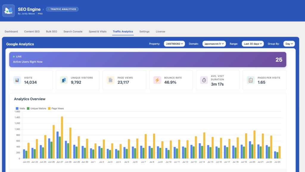Click the yellow Page Views legend swatch
Viewport: 305px width, 172px height.
pyautogui.click(x=49, y=109)
